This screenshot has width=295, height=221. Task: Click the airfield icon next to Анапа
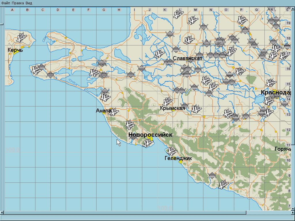point(114,112)
